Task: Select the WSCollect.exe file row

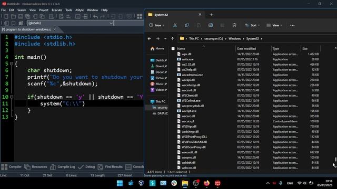Action: 247,100
